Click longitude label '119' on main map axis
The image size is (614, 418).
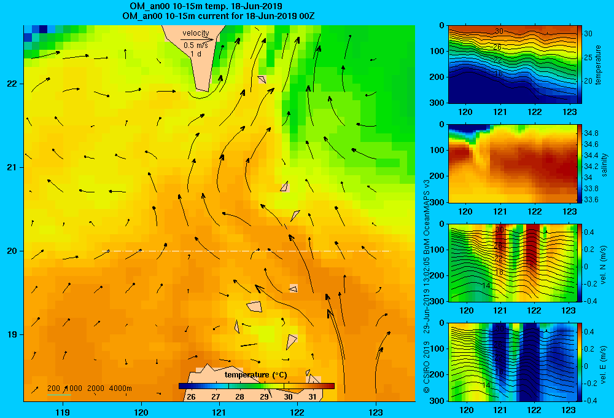click(63, 412)
